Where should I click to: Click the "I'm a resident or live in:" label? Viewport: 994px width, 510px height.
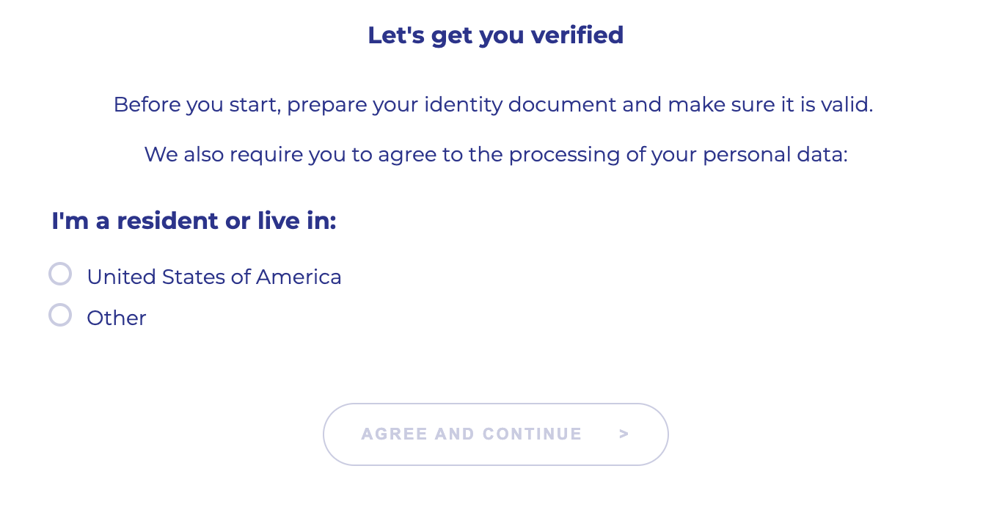tap(194, 221)
